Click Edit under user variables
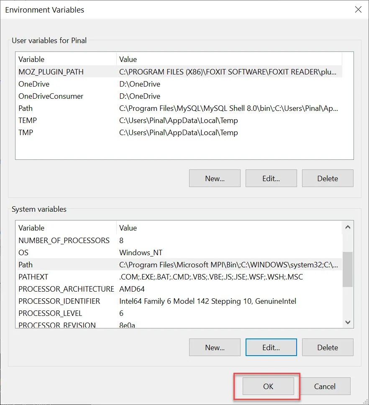The height and width of the screenshot is (405, 369). [x=271, y=178]
